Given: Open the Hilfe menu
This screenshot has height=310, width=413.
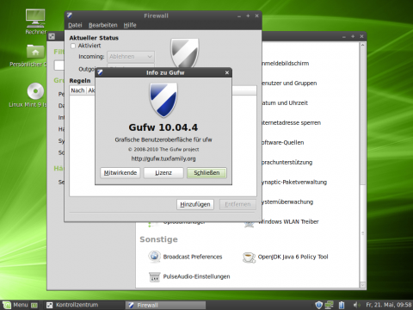Looking at the screenshot, I should pyautogui.click(x=130, y=25).
